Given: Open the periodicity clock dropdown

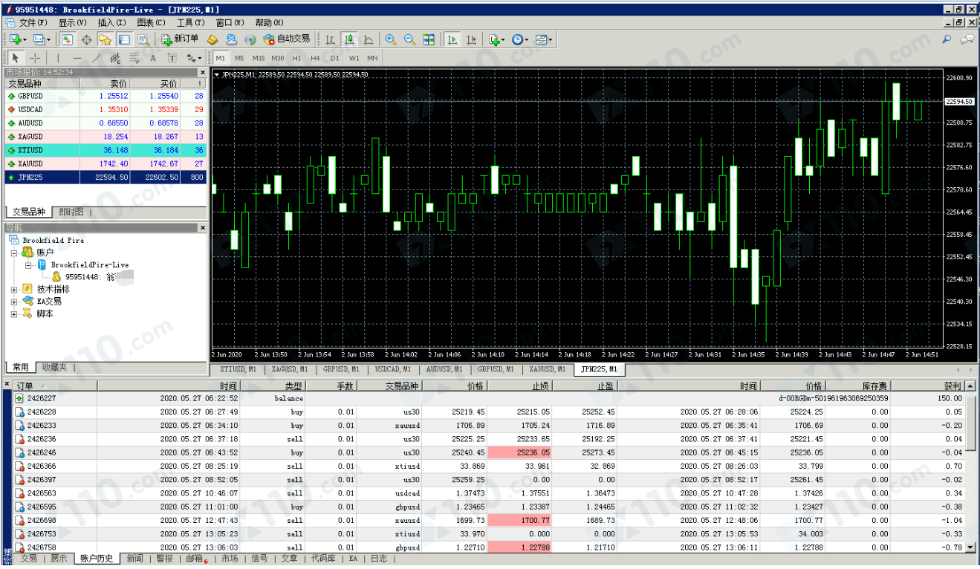Looking at the screenshot, I should coord(521,39).
